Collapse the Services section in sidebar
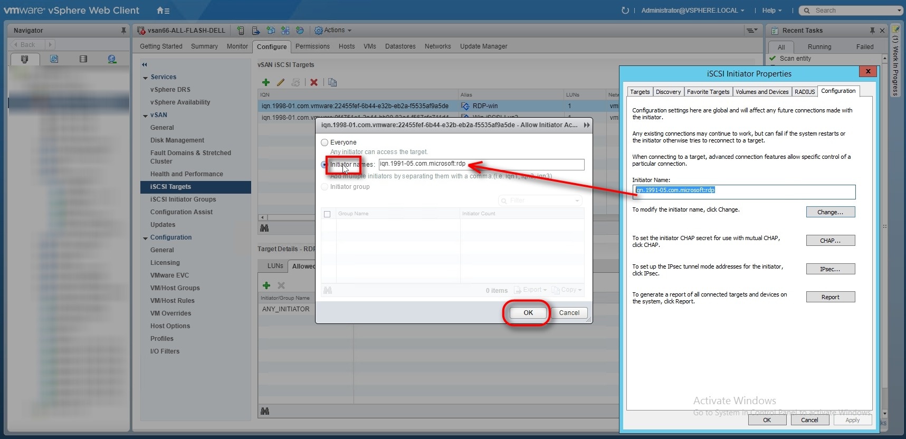 145,78
